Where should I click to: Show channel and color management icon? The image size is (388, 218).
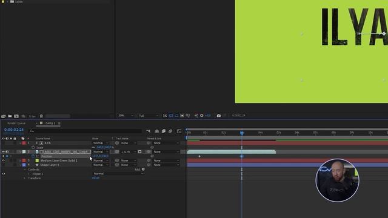pyautogui.click(x=196, y=116)
